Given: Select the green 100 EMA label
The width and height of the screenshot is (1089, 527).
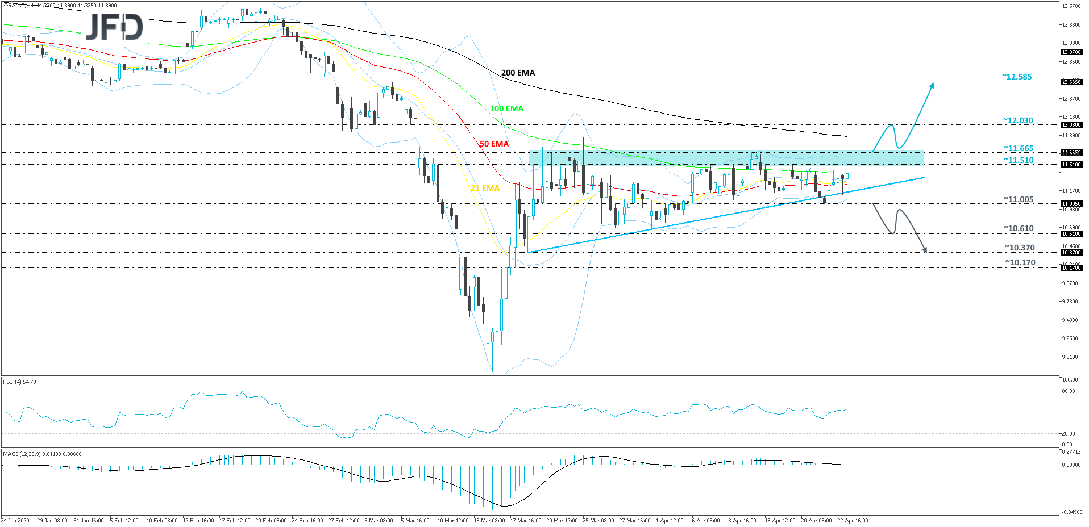Looking at the screenshot, I should (x=506, y=108).
